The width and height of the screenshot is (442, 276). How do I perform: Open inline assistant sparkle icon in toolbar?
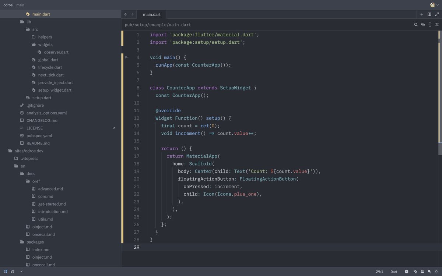[423, 25]
